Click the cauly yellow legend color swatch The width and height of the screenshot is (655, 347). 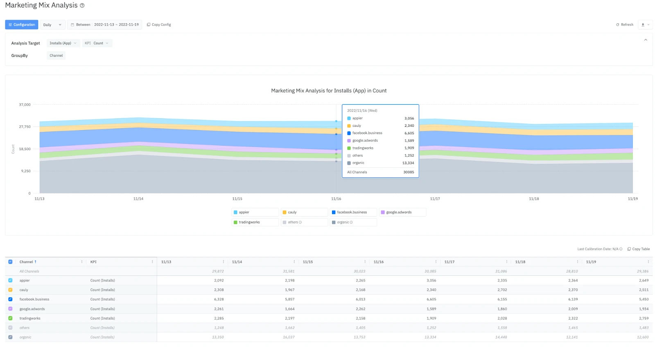click(x=285, y=212)
